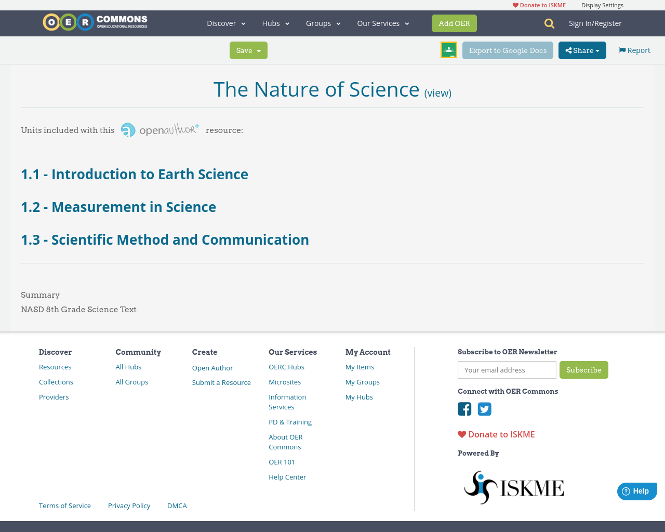Click the Add OER button
The height and width of the screenshot is (532, 665).
coord(454,23)
